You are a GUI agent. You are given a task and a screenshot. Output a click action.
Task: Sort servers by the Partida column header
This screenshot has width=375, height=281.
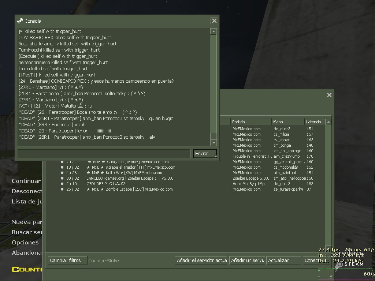pyautogui.click(x=251, y=122)
